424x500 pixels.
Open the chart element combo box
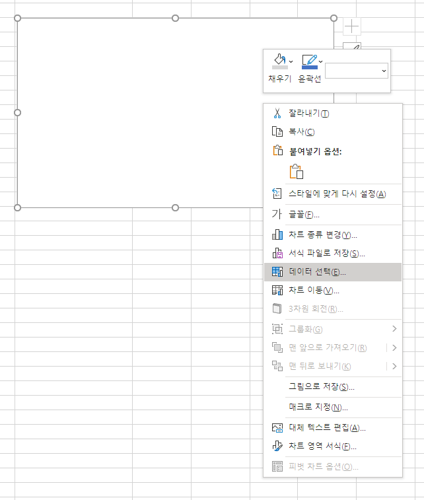(357, 71)
